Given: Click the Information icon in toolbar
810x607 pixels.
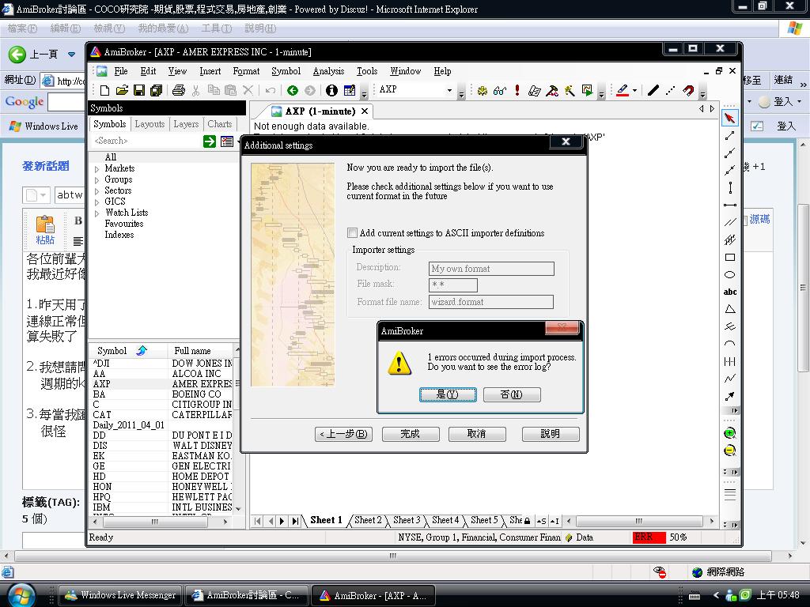Looking at the screenshot, I should click(x=331, y=90).
